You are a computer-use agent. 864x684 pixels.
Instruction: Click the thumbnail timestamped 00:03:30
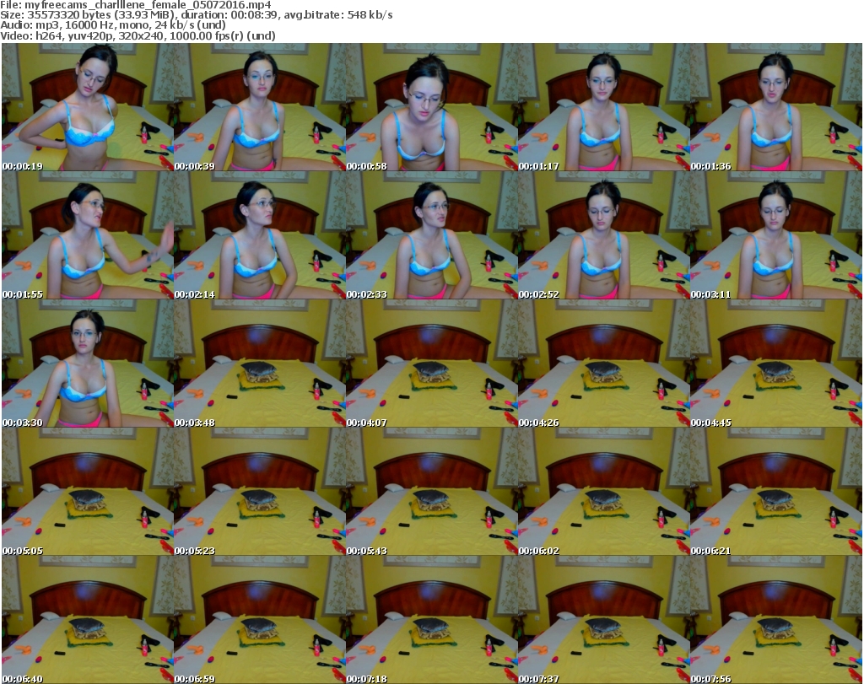tap(88, 364)
